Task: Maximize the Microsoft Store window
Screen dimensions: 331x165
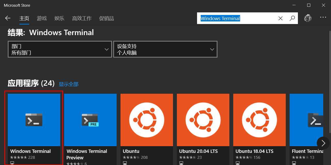Action: (x=309, y=5)
